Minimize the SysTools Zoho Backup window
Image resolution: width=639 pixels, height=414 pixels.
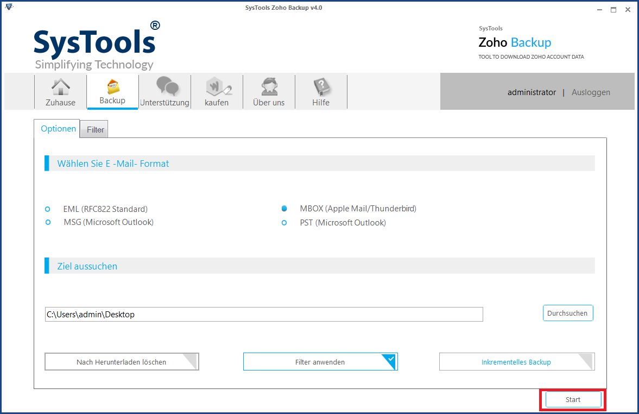tap(599, 10)
